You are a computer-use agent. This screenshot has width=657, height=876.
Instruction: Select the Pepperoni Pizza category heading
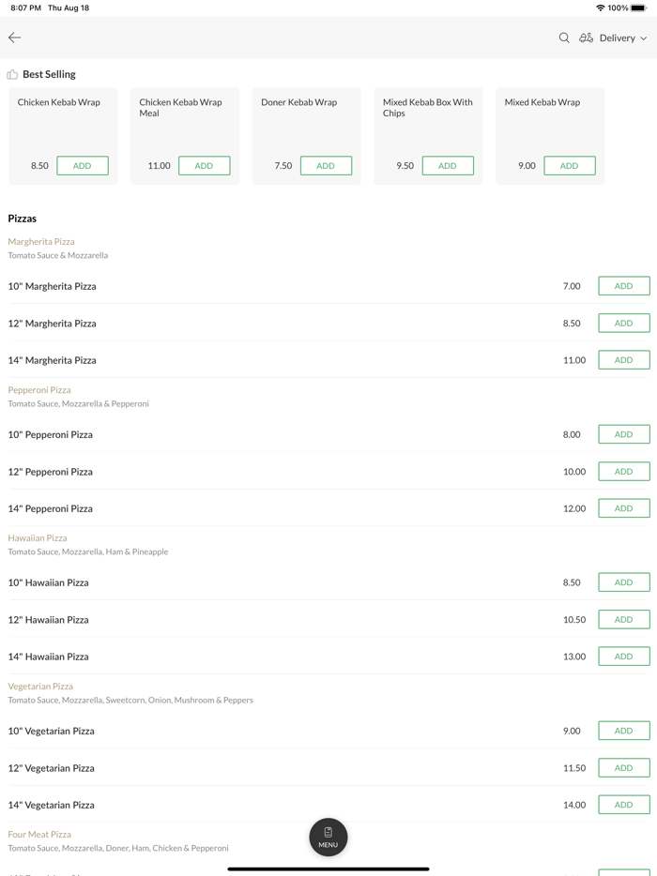(39, 390)
